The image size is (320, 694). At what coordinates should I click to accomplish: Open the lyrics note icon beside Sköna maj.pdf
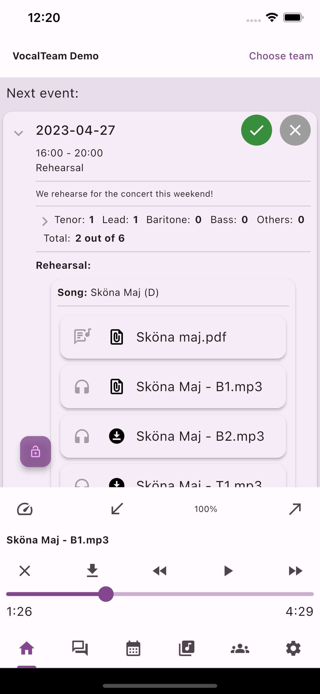coord(82,336)
